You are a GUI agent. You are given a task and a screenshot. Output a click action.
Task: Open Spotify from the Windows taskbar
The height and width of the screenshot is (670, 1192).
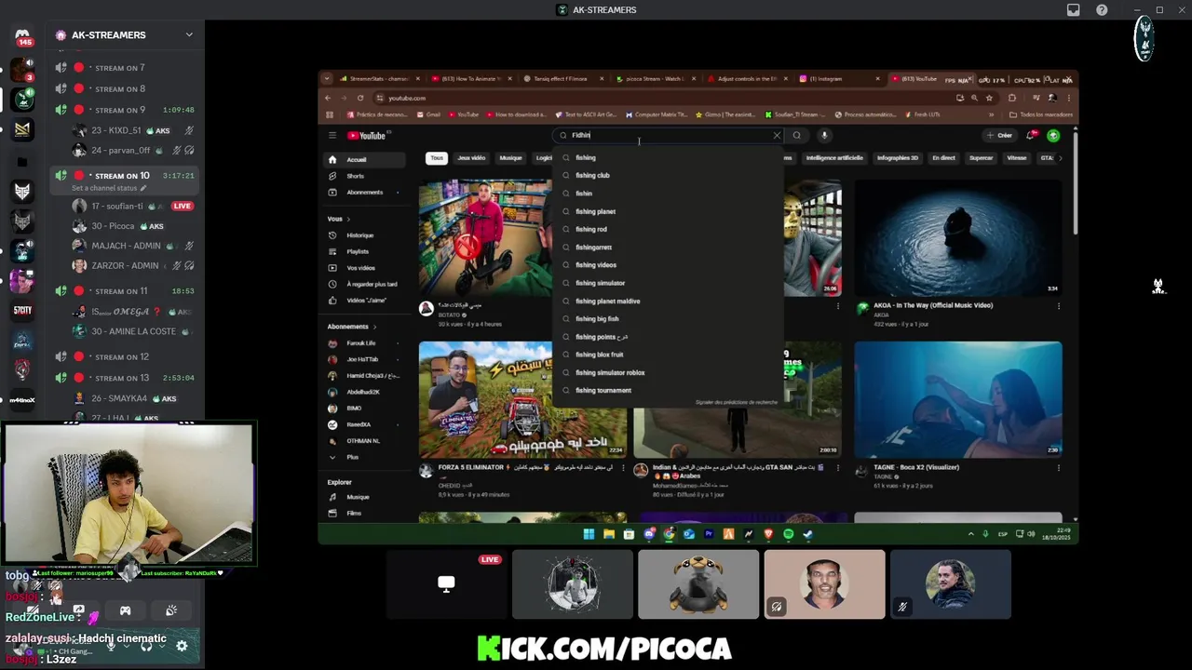788,534
